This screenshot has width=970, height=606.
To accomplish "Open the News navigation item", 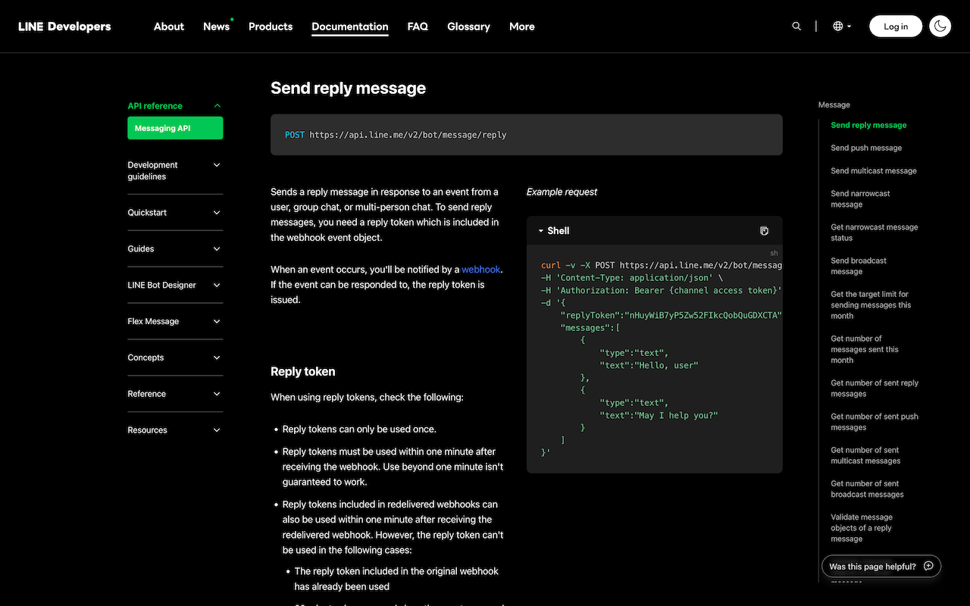I will tap(216, 27).
